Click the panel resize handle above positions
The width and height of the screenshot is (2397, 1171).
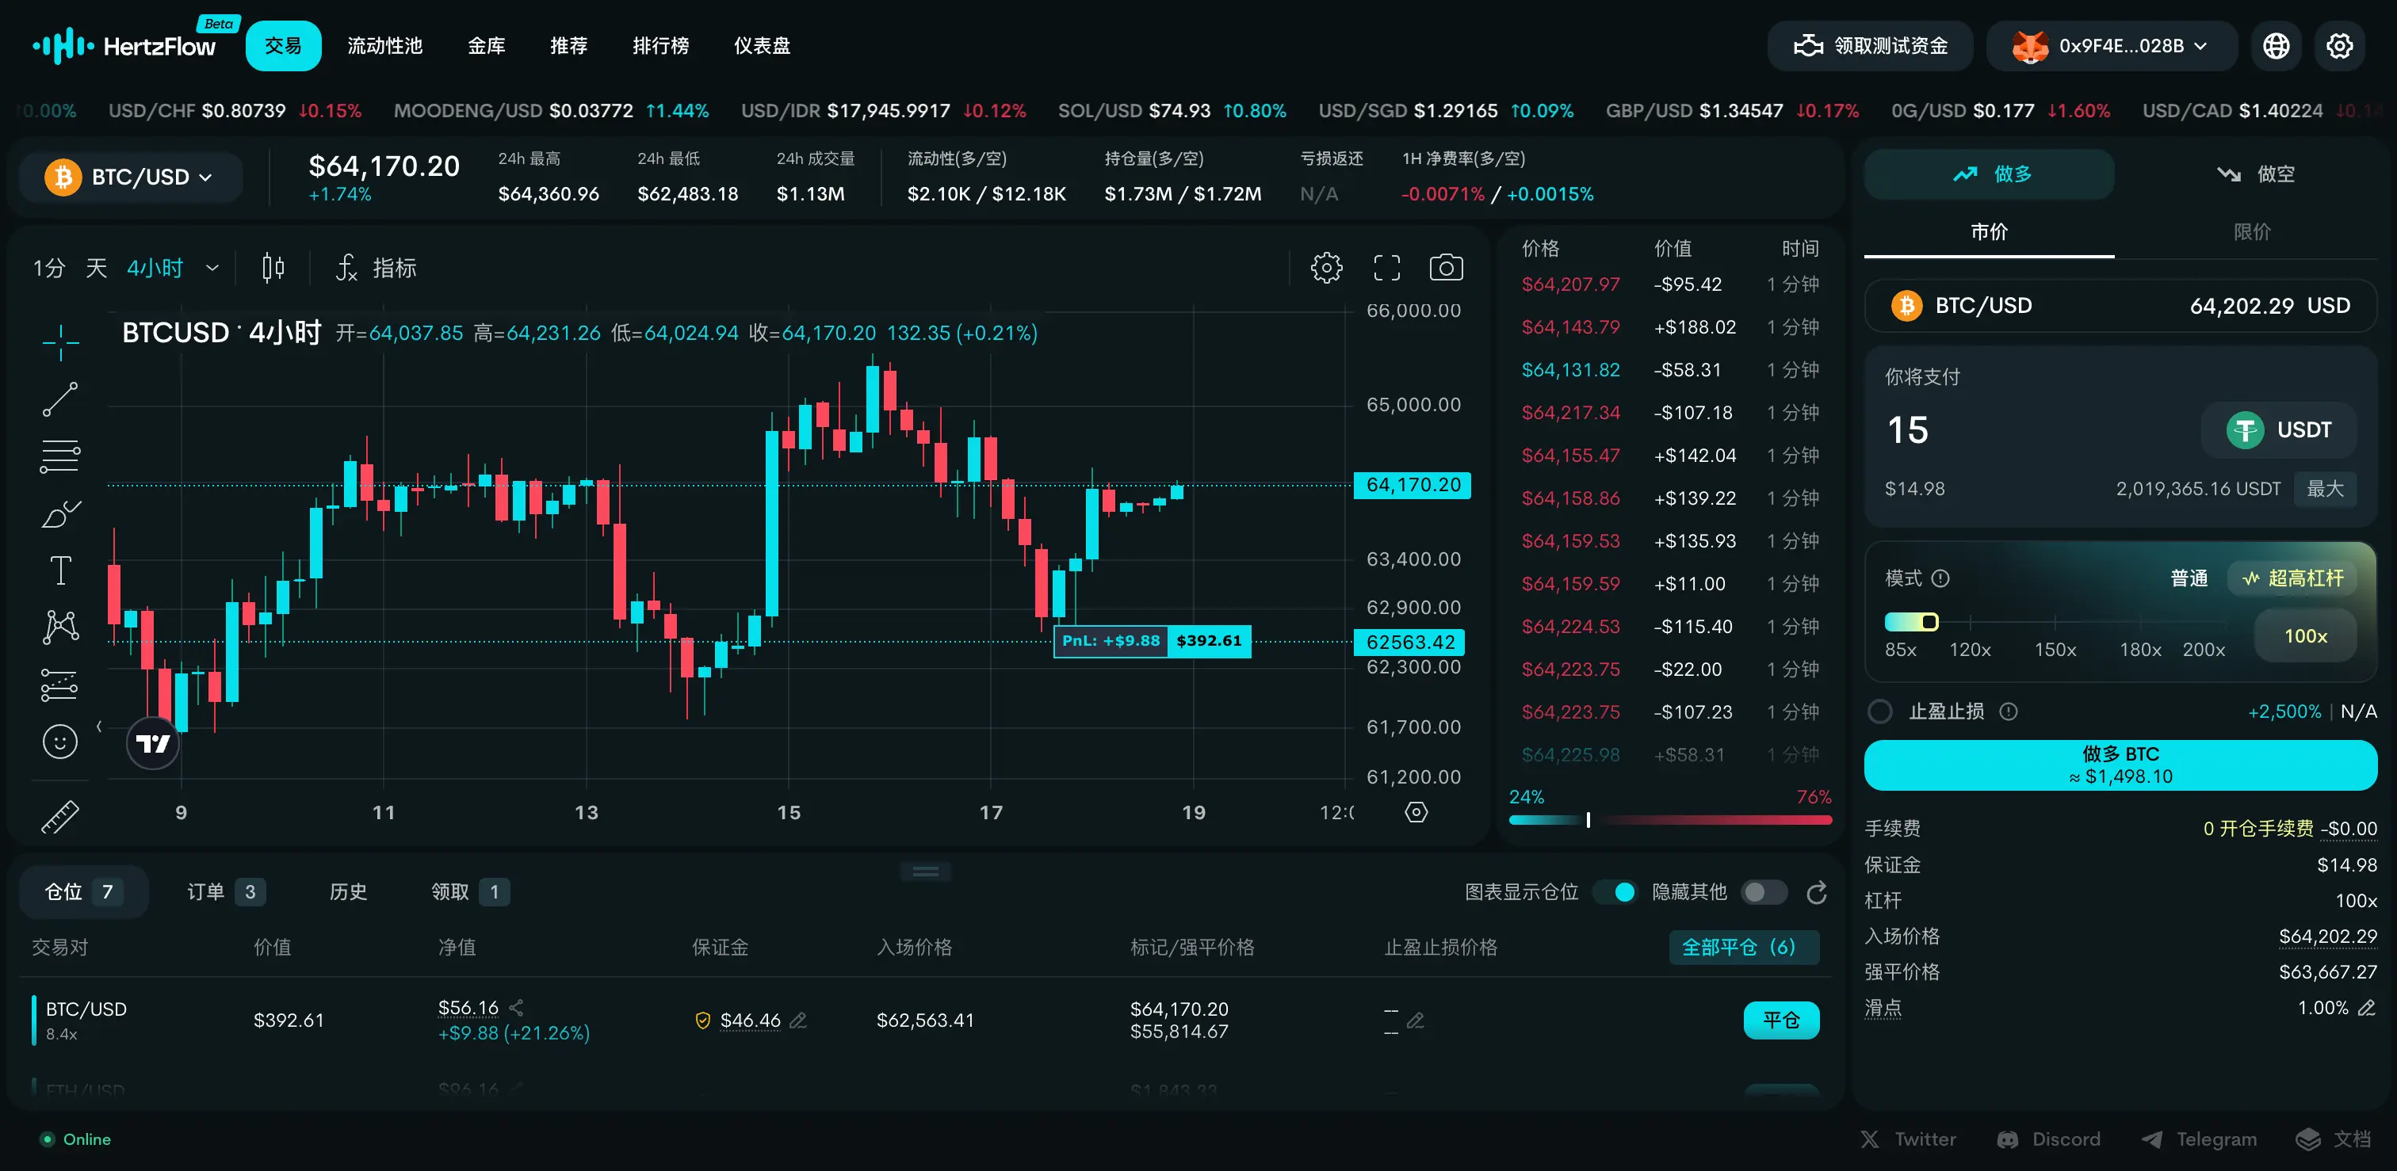click(x=925, y=872)
